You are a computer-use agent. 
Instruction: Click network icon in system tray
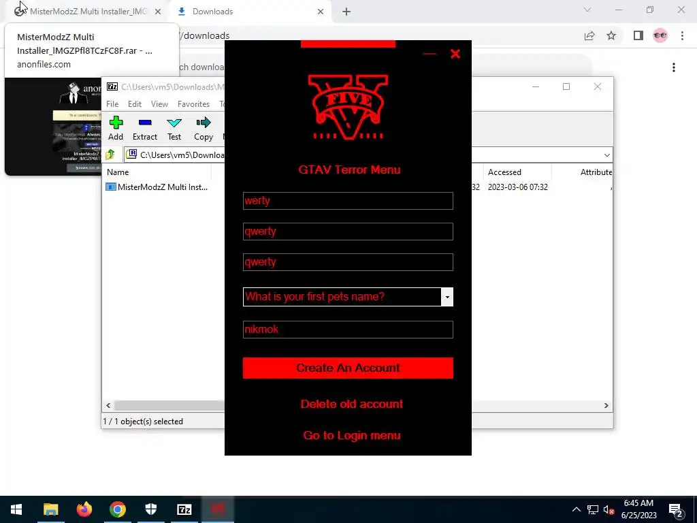(x=593, y=509)
